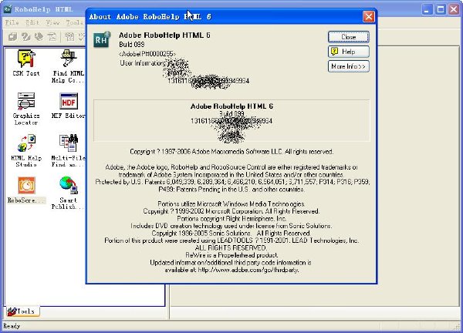This screenshot has height=333, width=463.
Task: Open Find HTML Help Components tool
Action: (68, 66)
